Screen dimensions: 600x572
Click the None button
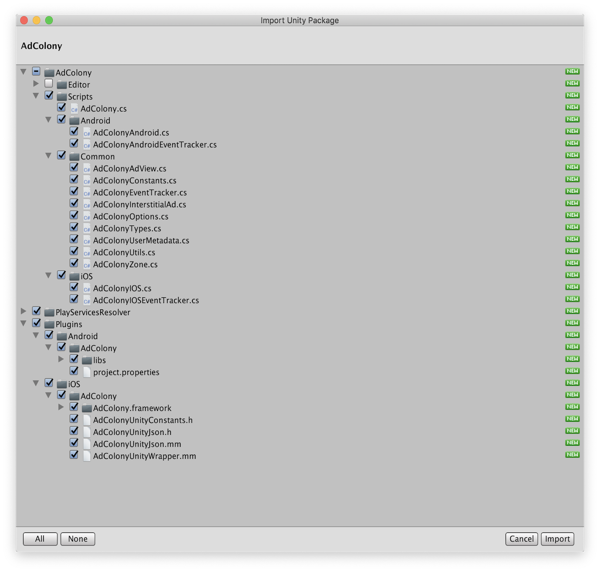78,539
